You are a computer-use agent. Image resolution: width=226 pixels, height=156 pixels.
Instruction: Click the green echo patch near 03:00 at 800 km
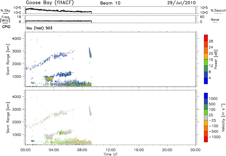click(x=49, y=79)
